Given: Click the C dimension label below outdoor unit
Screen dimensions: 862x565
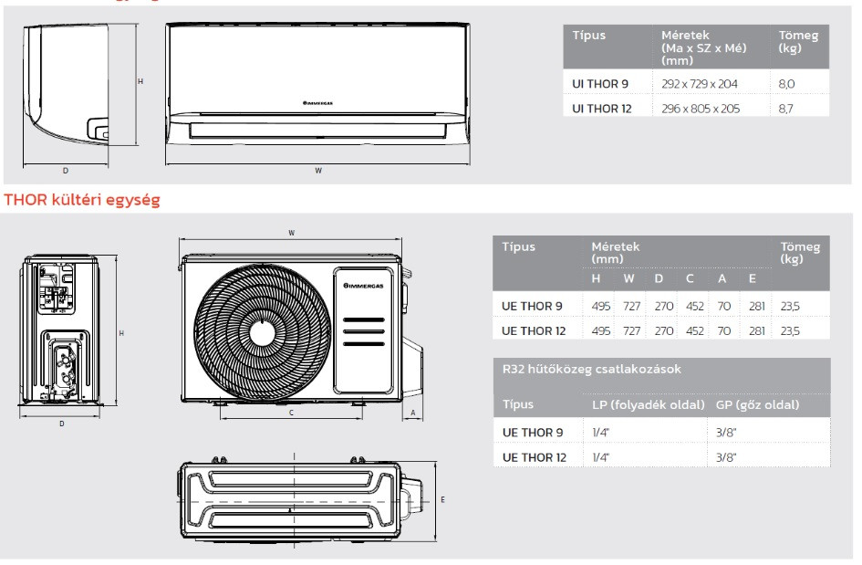Looking at the screenshot, I should click(x=290, y=413).
